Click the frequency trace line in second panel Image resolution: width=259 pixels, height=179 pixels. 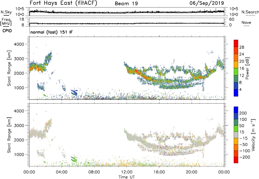[x=127, y=23]
